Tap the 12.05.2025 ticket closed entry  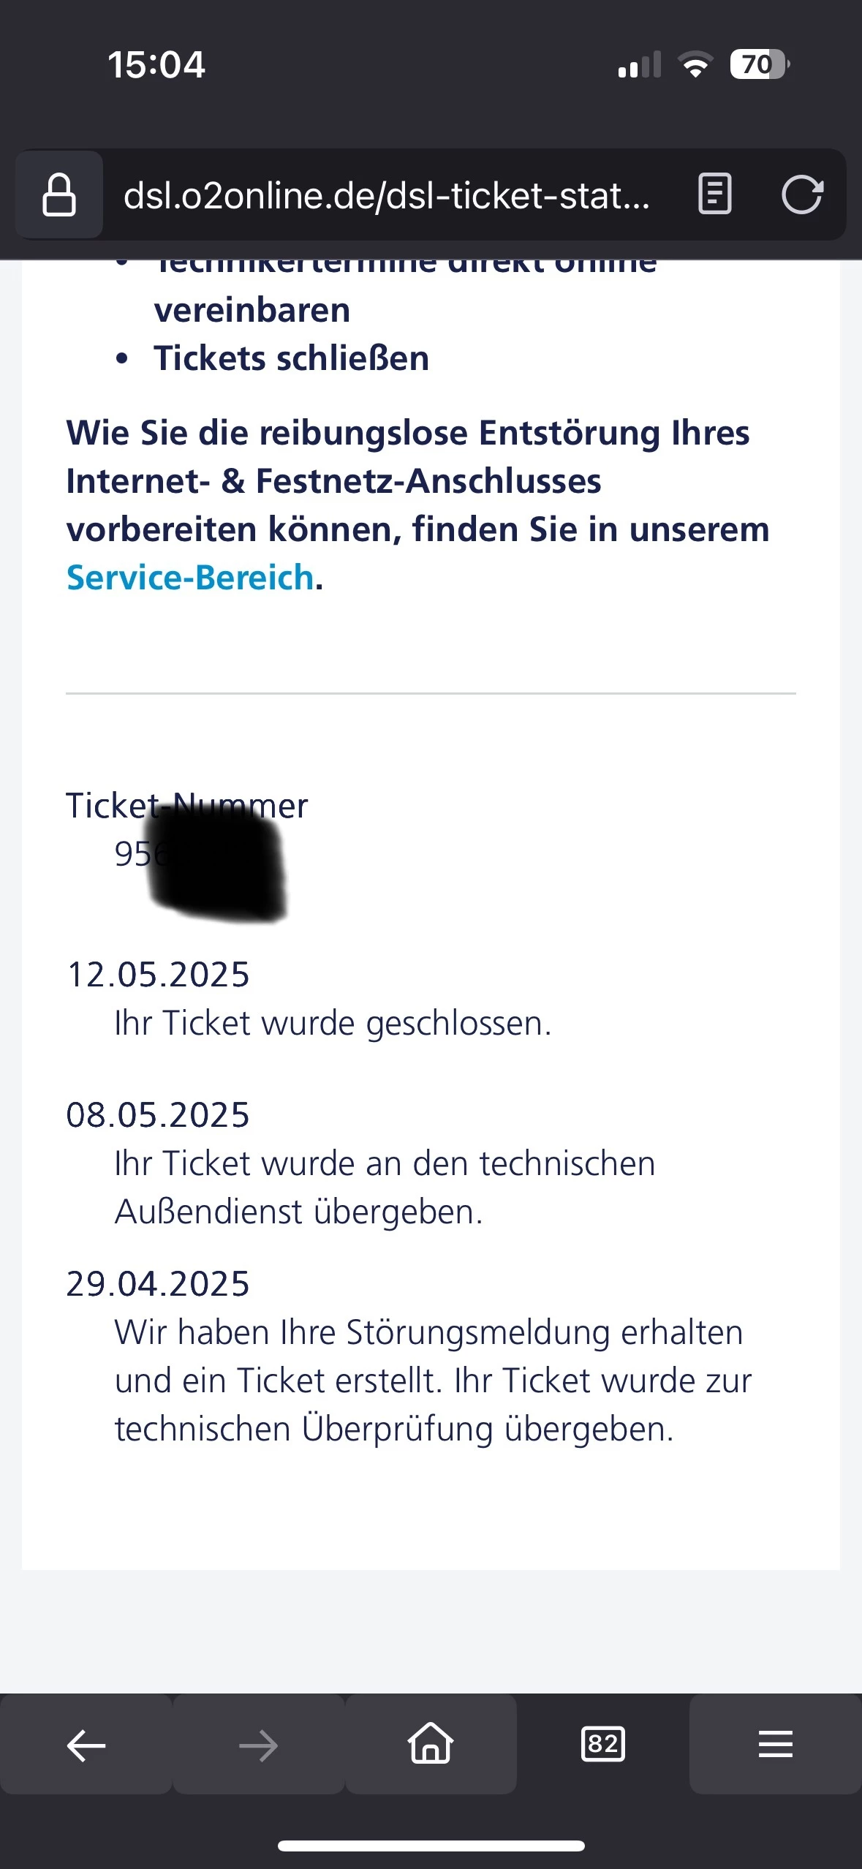(x=333, y=1023)
